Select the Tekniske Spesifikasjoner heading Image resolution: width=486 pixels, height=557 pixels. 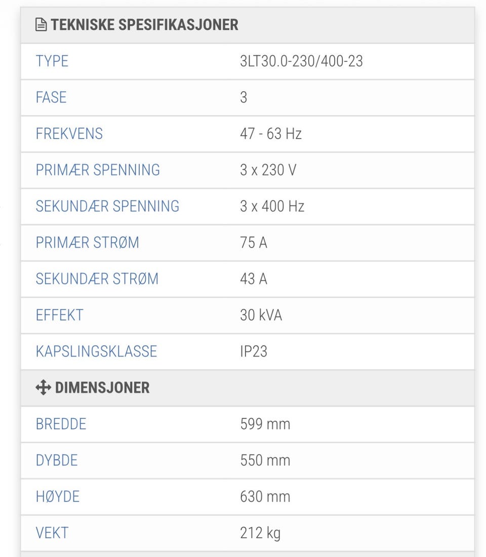(x=144, y=25)
